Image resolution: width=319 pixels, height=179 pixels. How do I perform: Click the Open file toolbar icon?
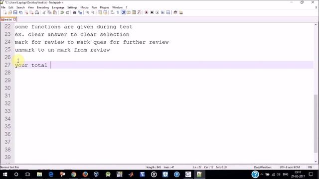click(x=10, y=12)
